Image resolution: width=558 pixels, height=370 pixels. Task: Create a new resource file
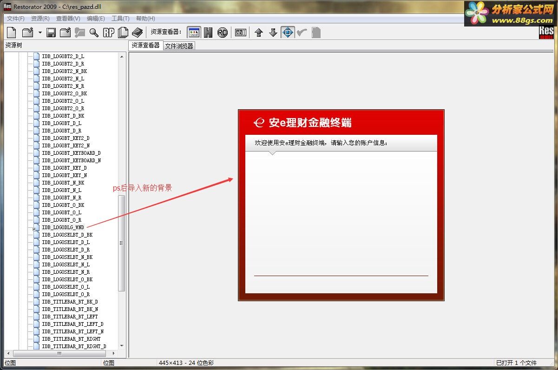coord(12,33)
